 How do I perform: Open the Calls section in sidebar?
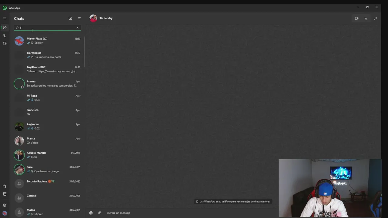pyautogui.click(x=5, y=35)
